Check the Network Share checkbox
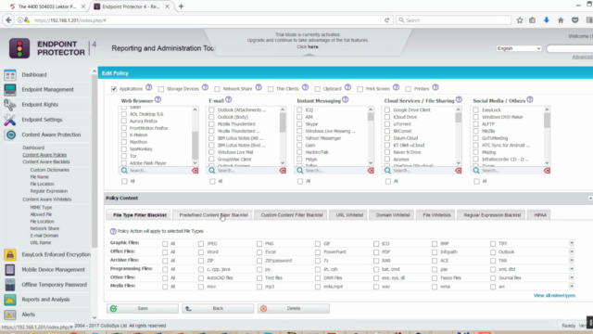Image resolution: width=593 pixels, height=334 pixels. coord(217,89)
